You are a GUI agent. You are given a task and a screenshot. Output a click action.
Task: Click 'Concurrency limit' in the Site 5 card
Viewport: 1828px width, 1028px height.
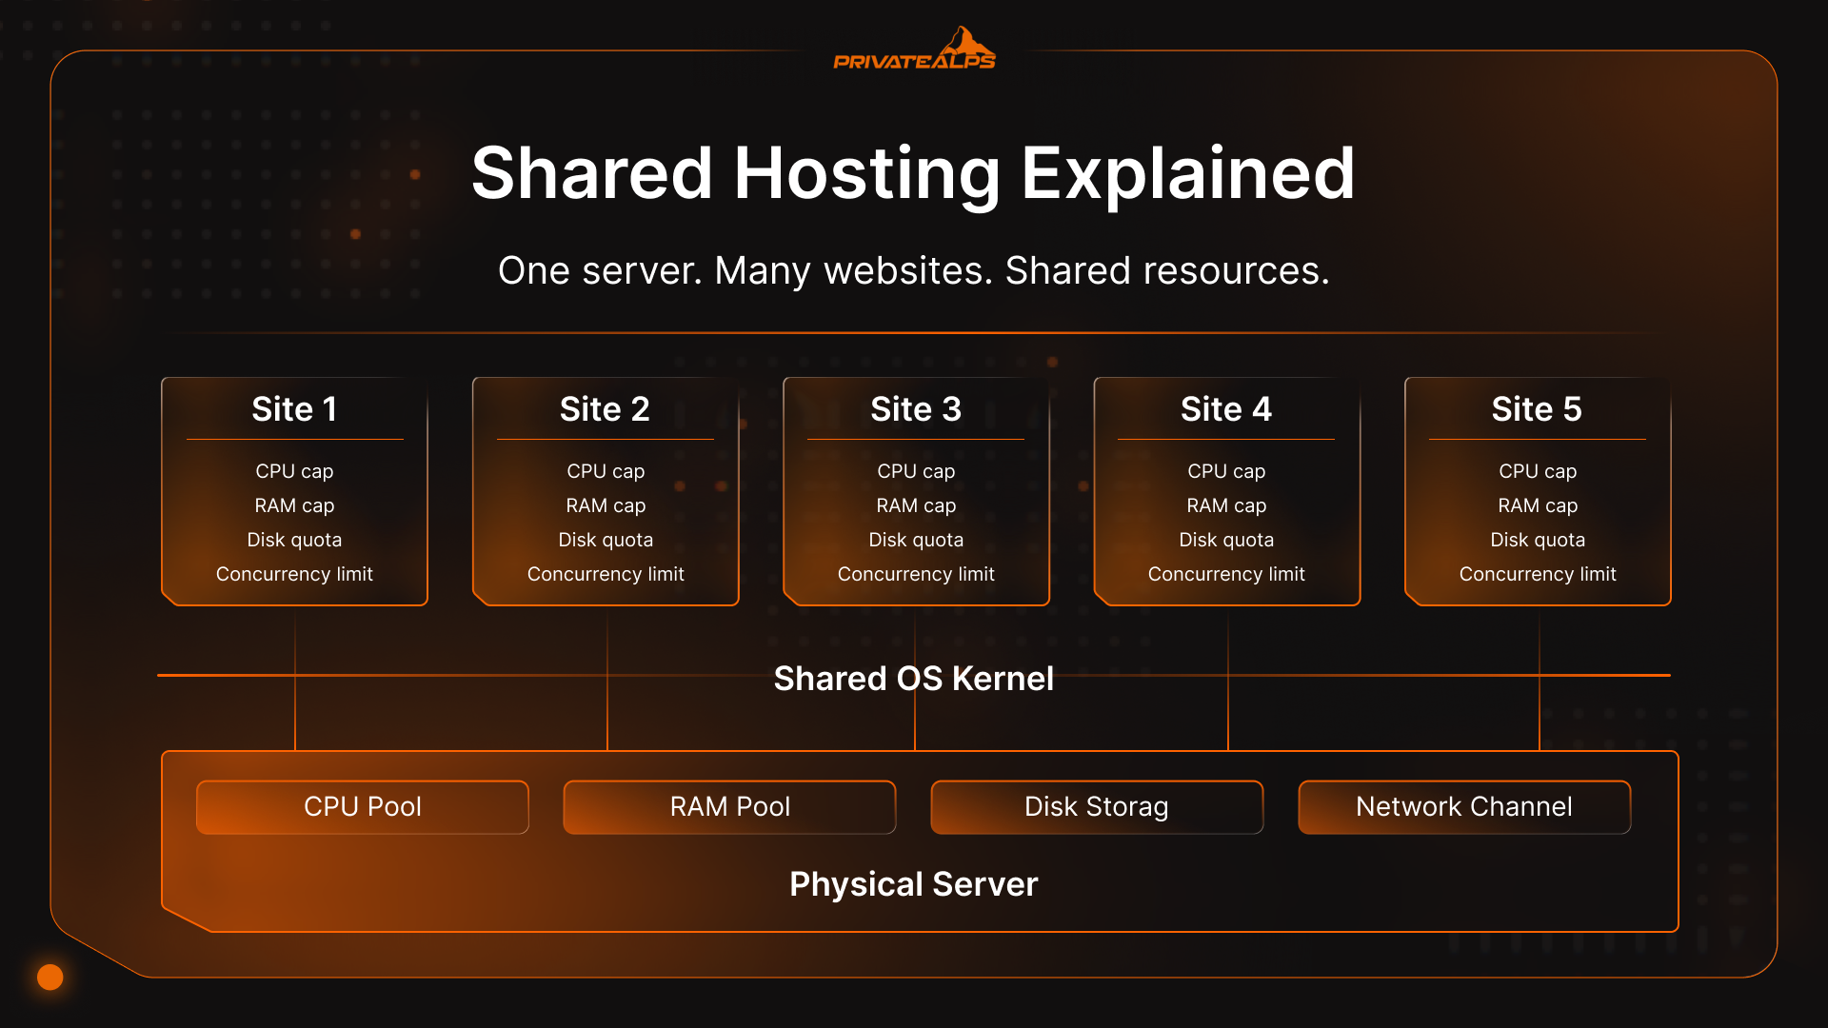[1538, 574]
